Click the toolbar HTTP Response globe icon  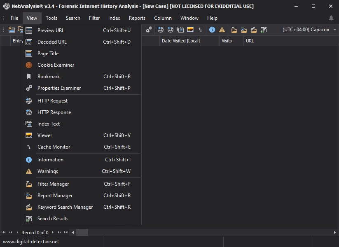click(x=171, y=30)
